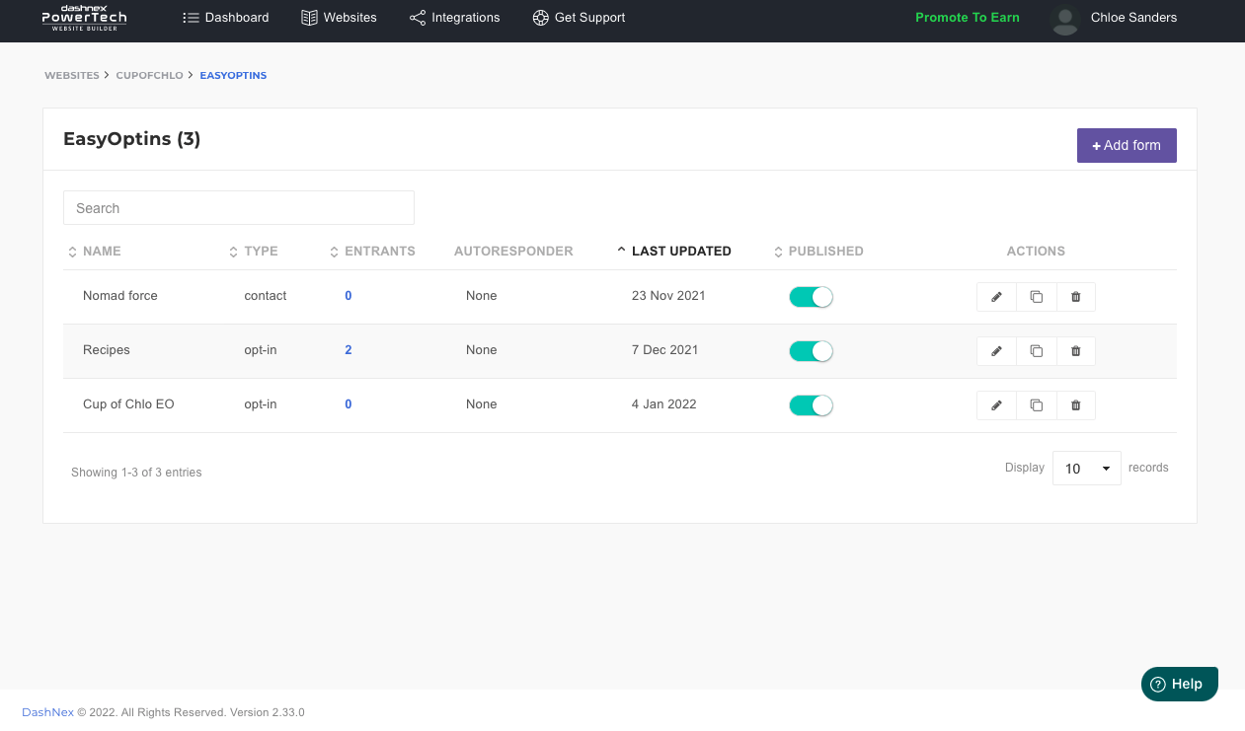Open the Dashboard menu
Viewport: 1245px width, 731px height.
pyautogui.click(x=226, y=18)
